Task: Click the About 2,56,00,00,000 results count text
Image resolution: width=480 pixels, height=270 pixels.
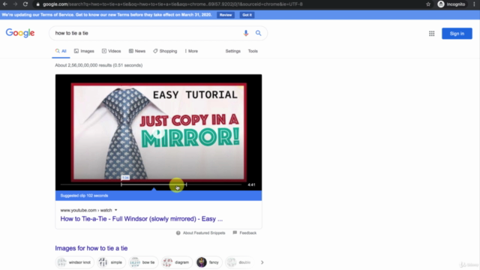Action: coord(98,65)
